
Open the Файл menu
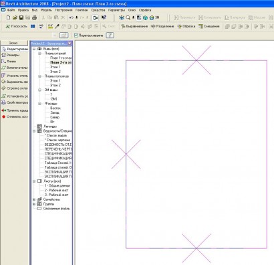point(11,10)
